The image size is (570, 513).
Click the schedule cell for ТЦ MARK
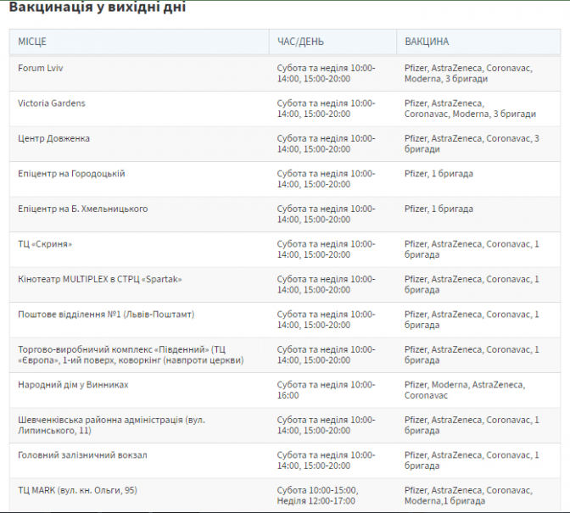[317, 495]
